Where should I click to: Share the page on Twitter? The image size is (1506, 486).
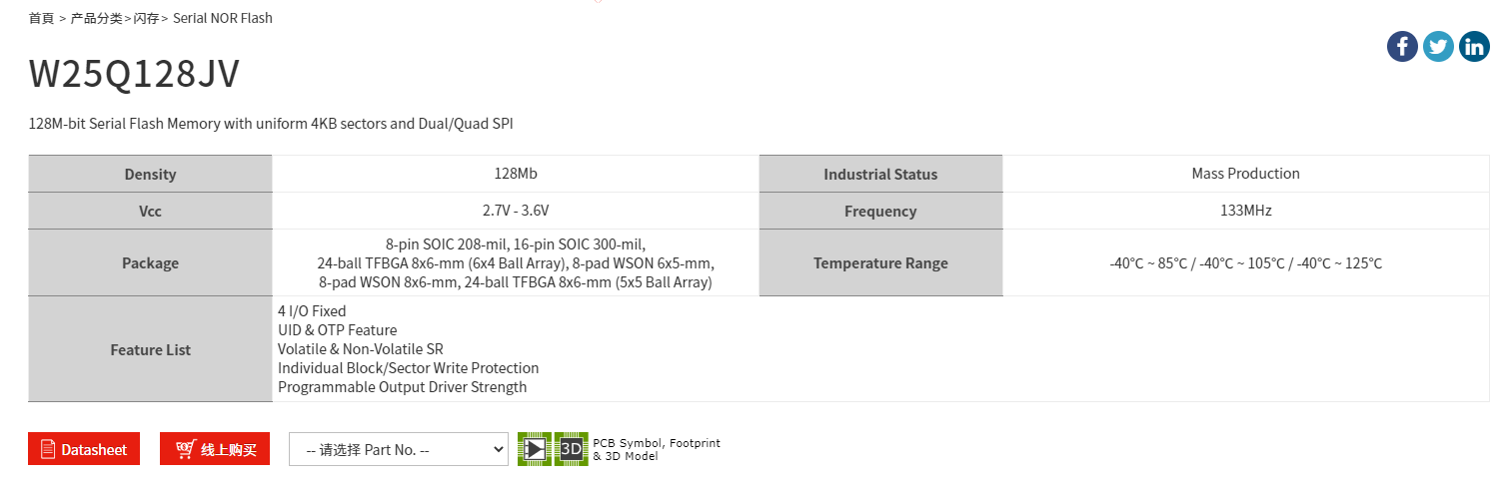[x=1438, y=46]
